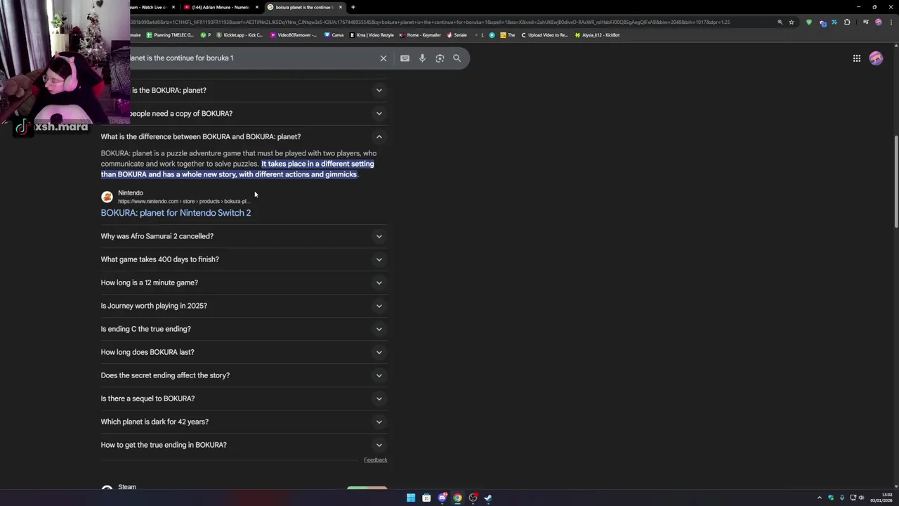Open 'BOKURA: planet for Nintendo Switch 2' link

pyautogui.click(x=176, y=213)
